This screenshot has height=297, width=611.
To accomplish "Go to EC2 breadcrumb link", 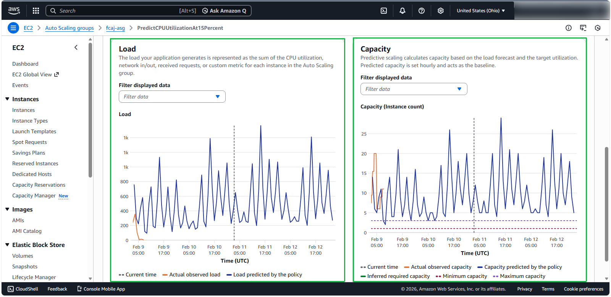I will (28, 28).
